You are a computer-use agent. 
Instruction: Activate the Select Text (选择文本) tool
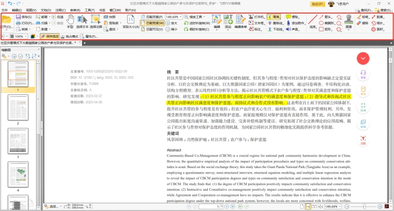coord(82,22)
